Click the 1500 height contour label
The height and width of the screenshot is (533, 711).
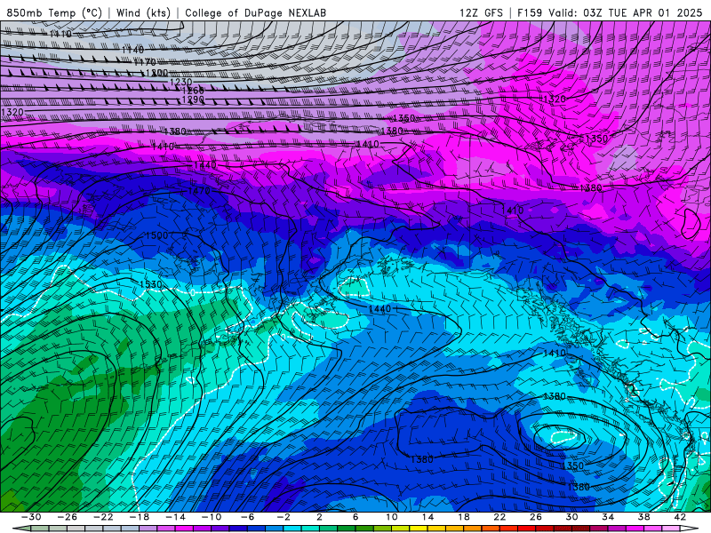[x=156, y=235]
